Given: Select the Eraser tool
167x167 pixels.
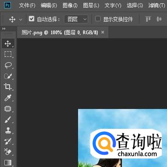Looking at the screenshot, I should point(8,152).
